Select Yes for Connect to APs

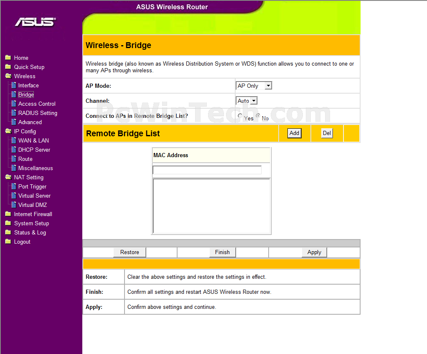[240, 116]
